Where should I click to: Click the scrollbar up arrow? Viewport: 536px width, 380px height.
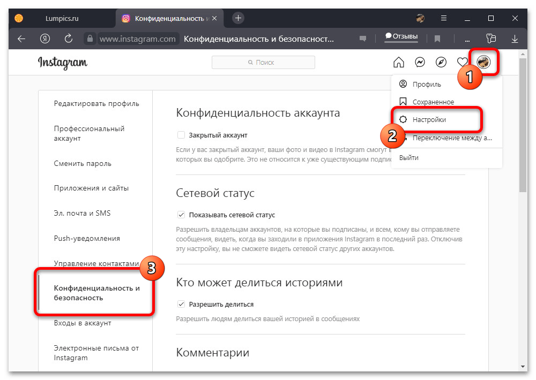click(523, 54)
